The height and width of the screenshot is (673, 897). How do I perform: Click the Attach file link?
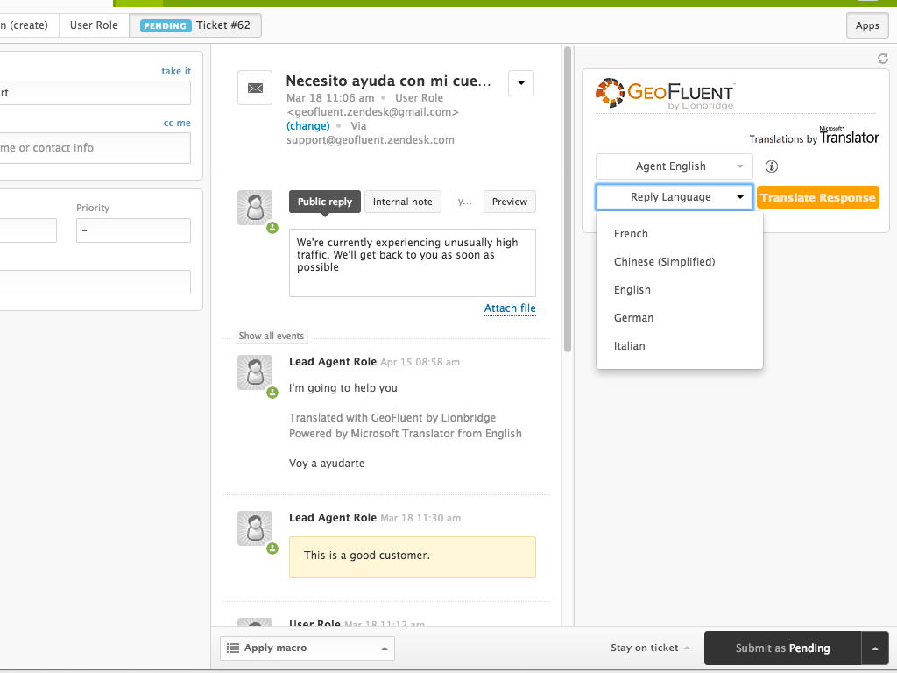(x=510, y=308)
